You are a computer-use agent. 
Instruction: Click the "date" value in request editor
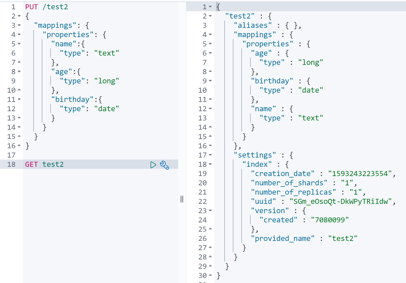point(107,109)
